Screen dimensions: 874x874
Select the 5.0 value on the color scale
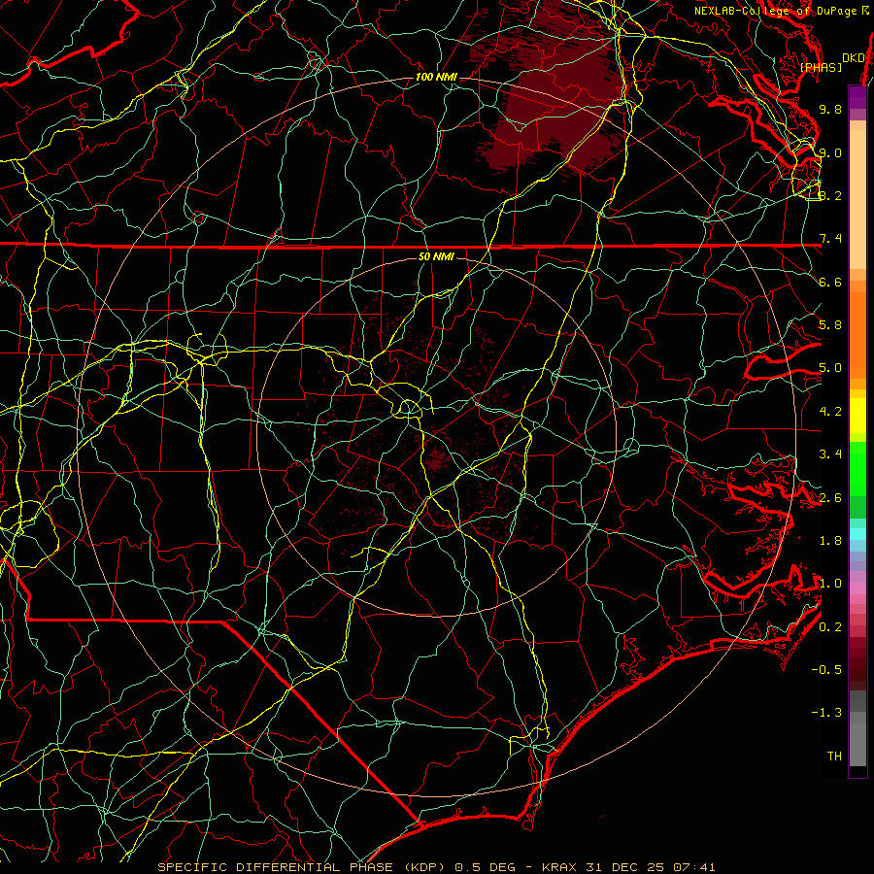click(830, 368)
